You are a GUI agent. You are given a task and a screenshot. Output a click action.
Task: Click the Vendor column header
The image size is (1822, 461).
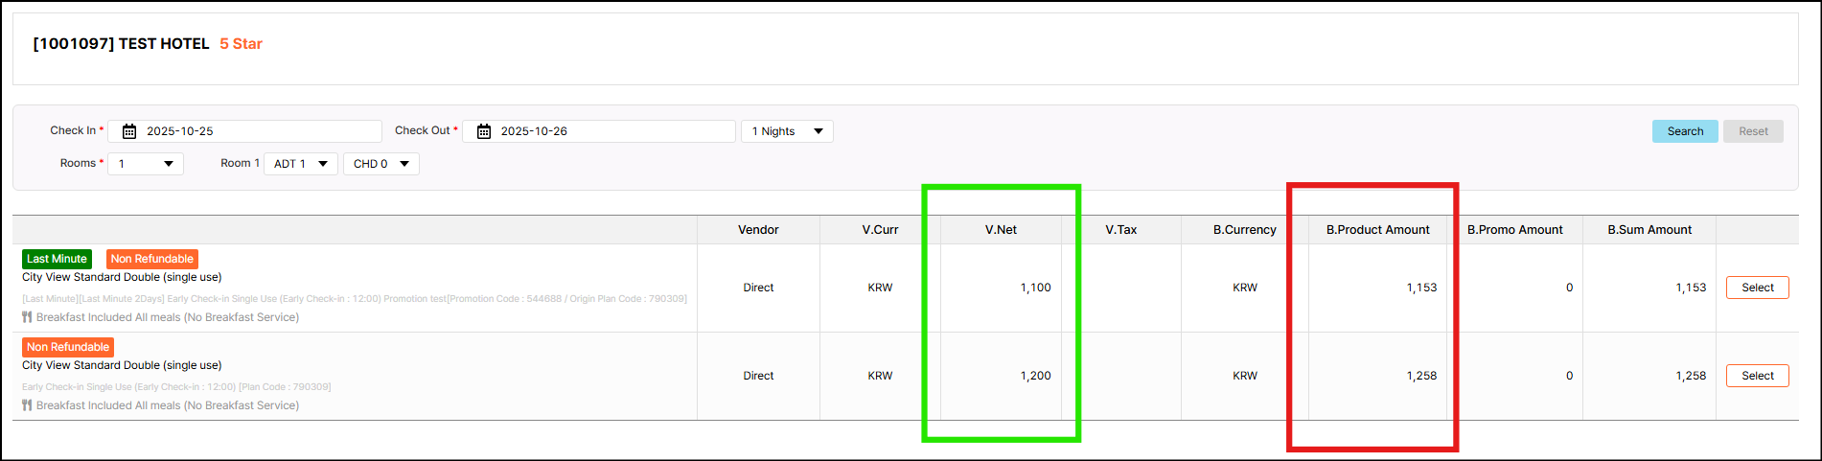pos(758,230)
